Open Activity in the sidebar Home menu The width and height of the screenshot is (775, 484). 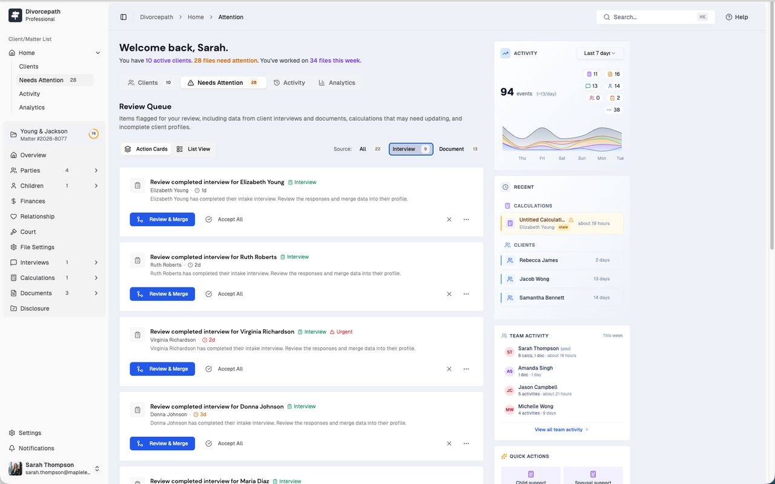pos(30,94)
